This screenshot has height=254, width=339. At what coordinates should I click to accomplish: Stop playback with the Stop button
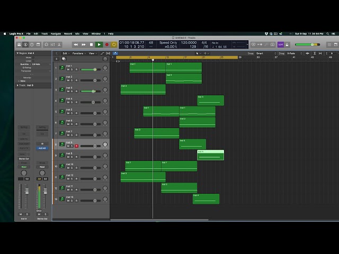tap(91, 44)
